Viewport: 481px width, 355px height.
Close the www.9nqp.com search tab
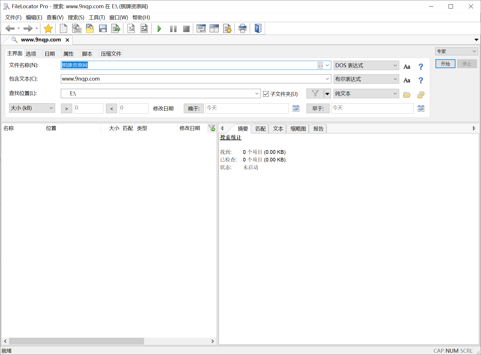point(67,40)
